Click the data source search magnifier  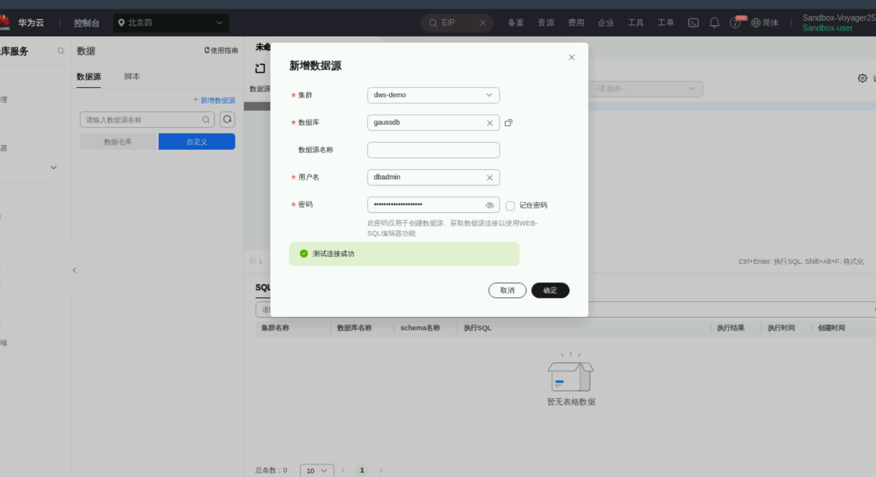(206, 120)
